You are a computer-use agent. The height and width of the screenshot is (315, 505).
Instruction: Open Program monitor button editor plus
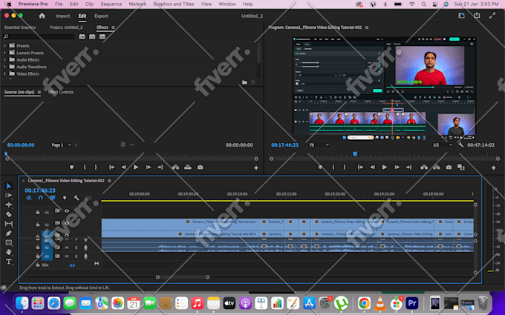pos(493,168)
